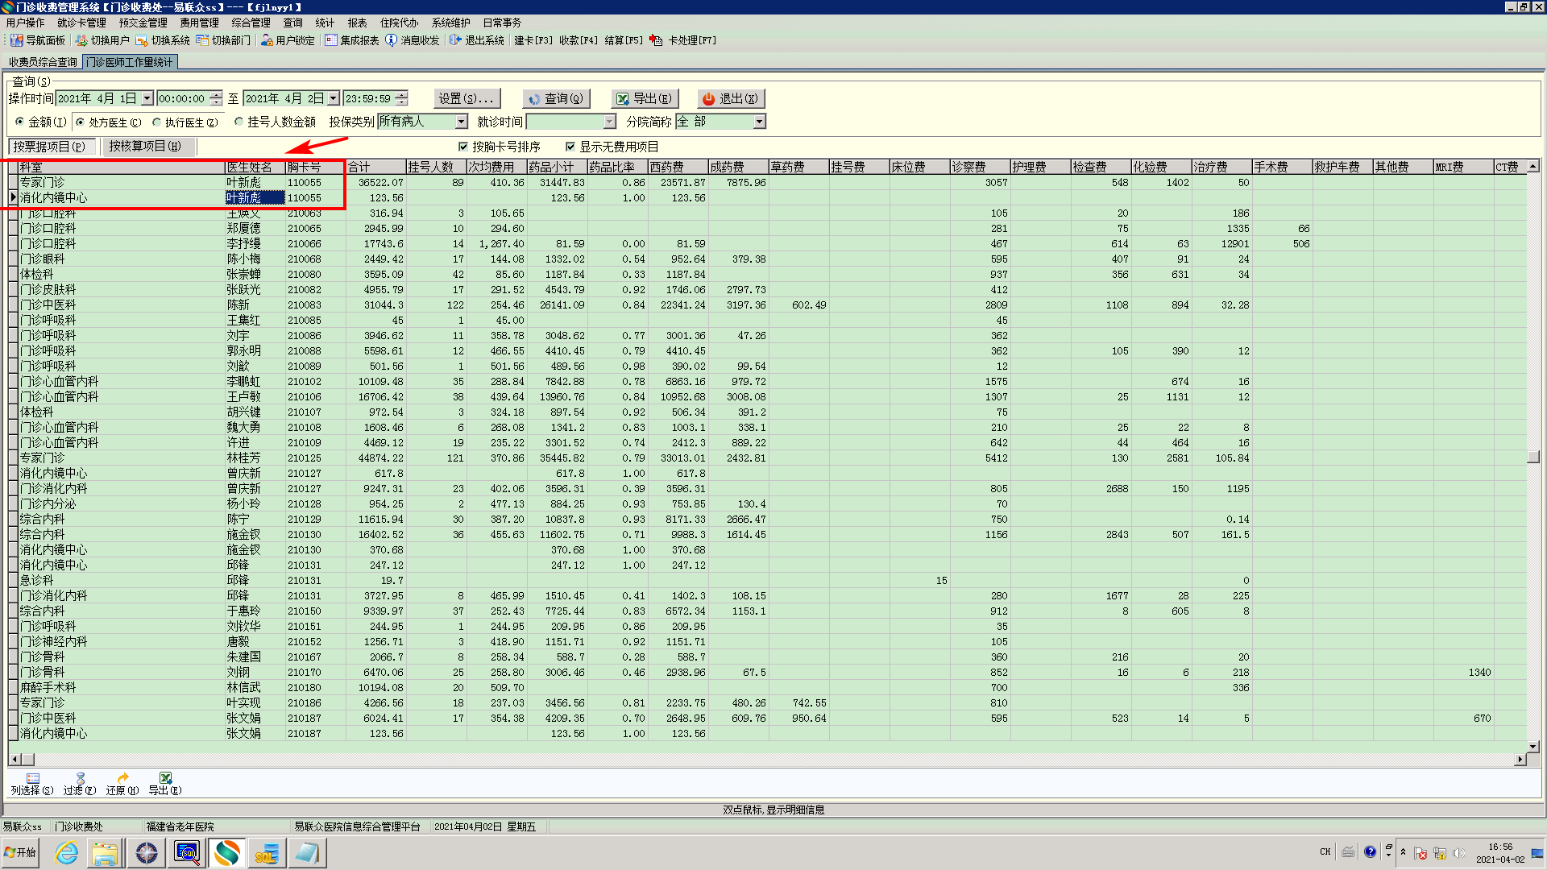The height and width of the screenshot is (870, 1547).
Task: Click the 设置(S)... button
Action: (466, 98)
